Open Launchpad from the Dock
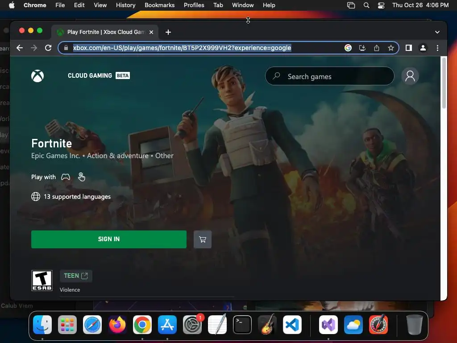 click(67, 325)
